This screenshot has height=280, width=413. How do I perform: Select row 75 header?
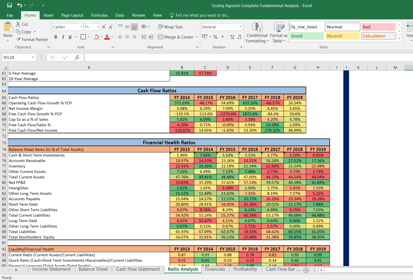(4, 155)
